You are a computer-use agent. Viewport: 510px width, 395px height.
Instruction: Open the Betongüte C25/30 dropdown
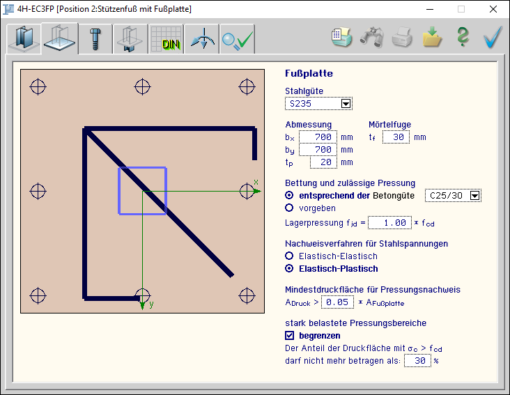point(475,196)
